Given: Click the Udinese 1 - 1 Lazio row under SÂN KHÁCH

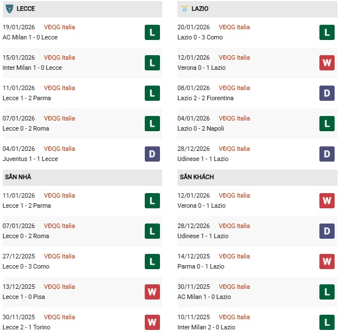Looking at the screenshot, I should click(204, 236).
